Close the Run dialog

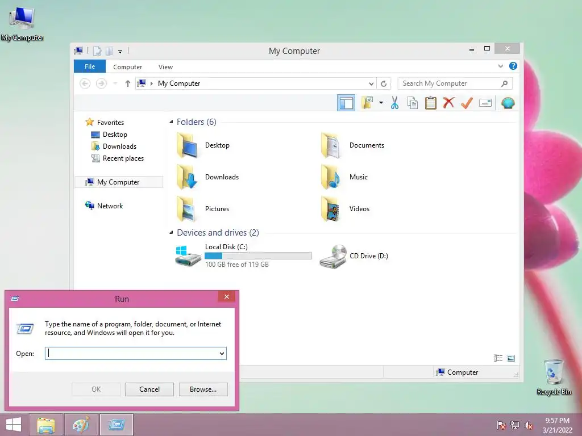tap(227, 296)
